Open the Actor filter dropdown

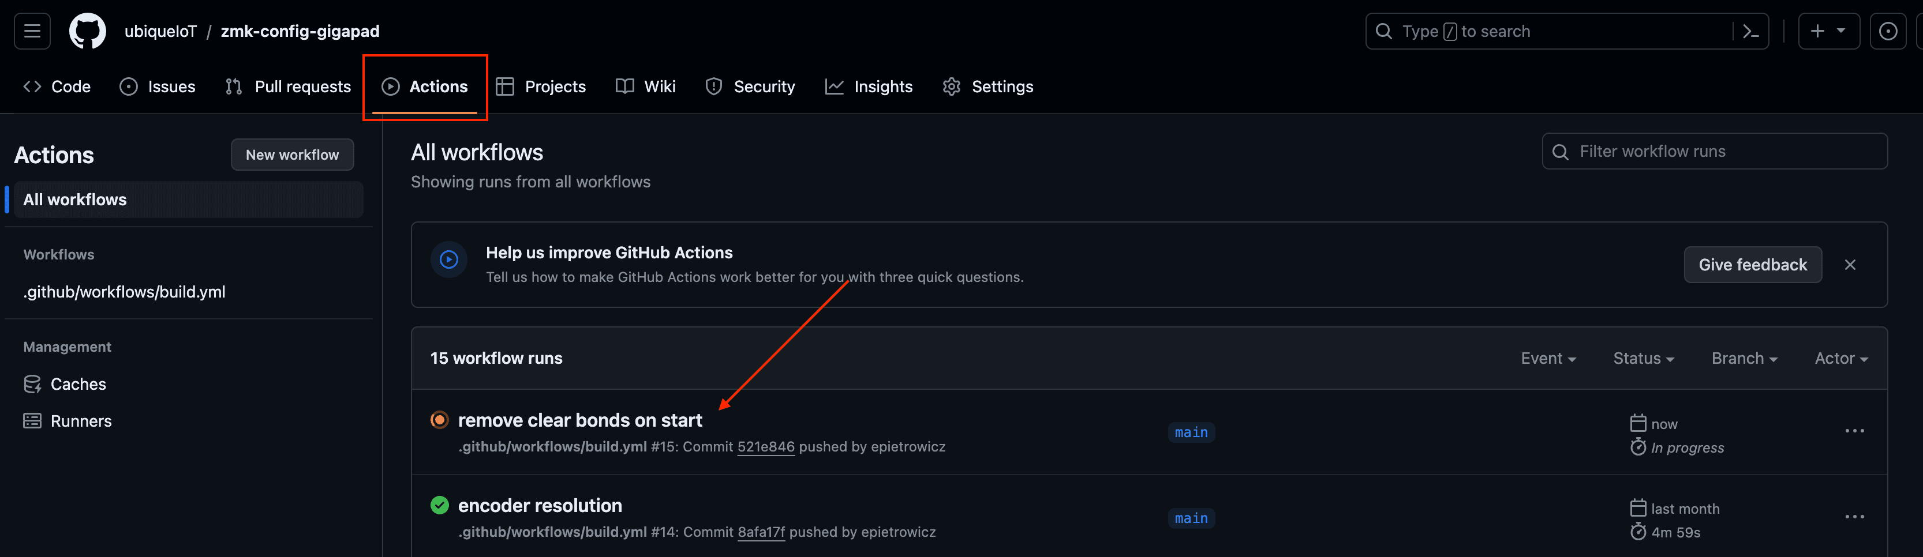(x=1840, y=358)
